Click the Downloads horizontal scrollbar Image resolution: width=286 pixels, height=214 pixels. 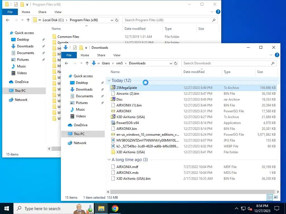tap(192, 192)
